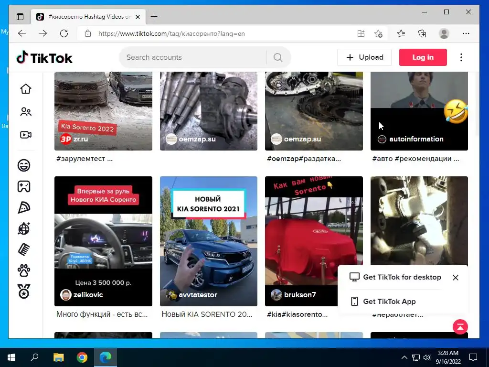This screenshot has width=489, height=367.
Task: Click the browser forward arrow
Action: pos(43,33)
